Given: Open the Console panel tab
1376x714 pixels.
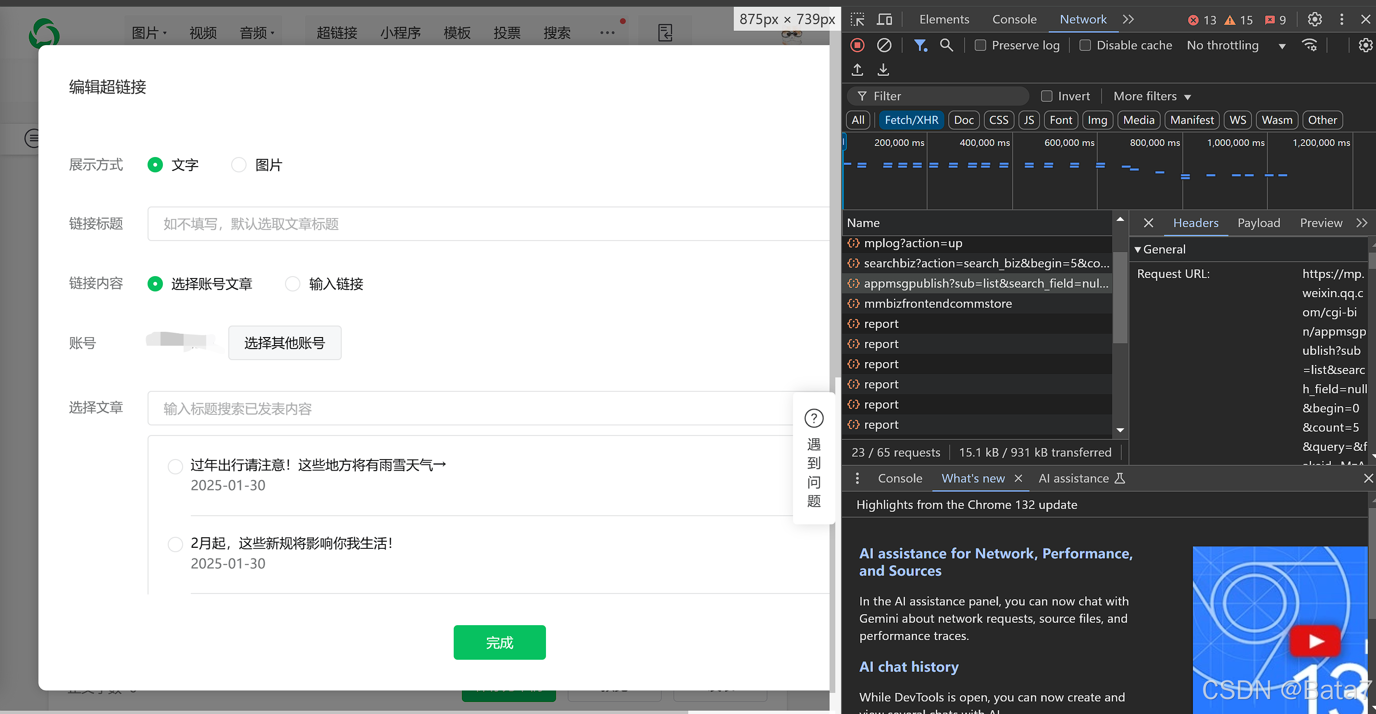Looking at the screenshot, I should (1014, 20).
